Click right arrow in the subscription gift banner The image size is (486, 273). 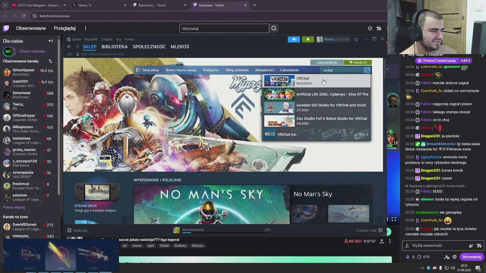pyautogui.click(x=483, y=55)
